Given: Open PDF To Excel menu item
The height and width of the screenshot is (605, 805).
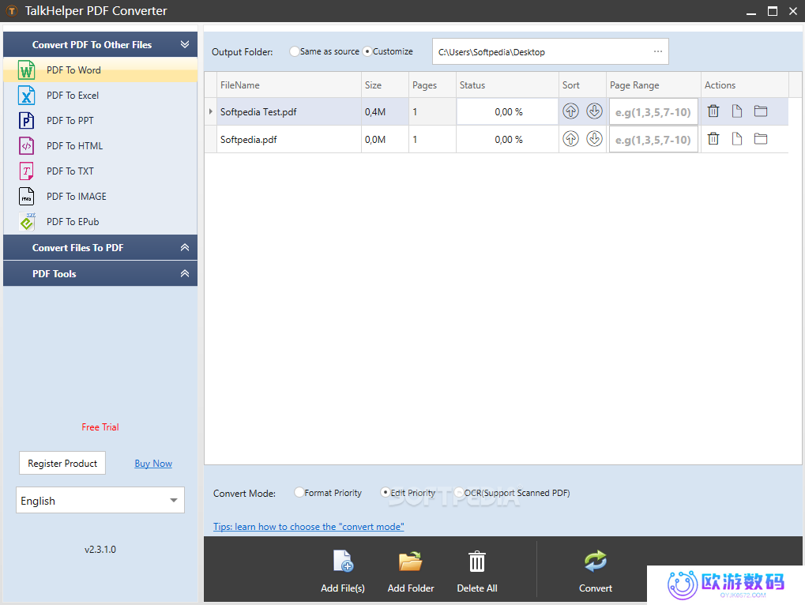Looking at the screenshot, I should (100, 96).
